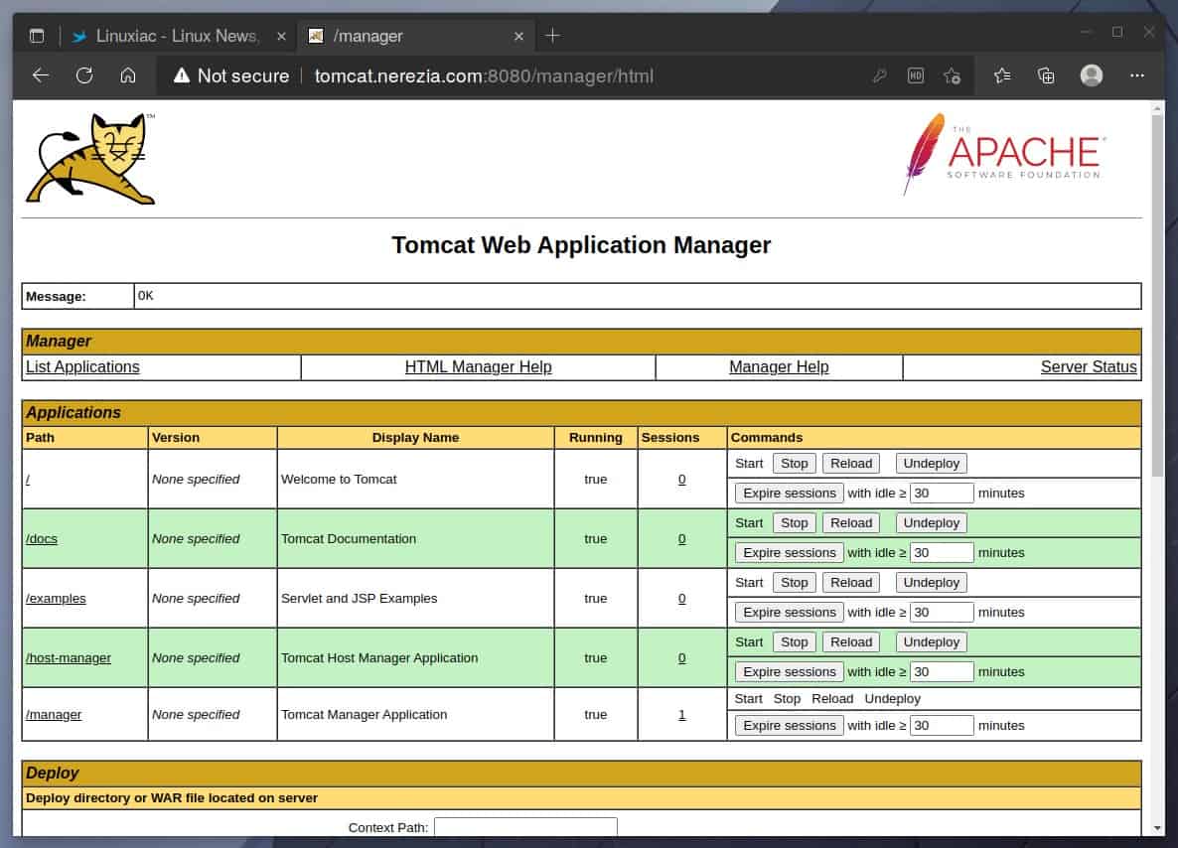Reload the Tomcat Documentation application

click(851, 522)
